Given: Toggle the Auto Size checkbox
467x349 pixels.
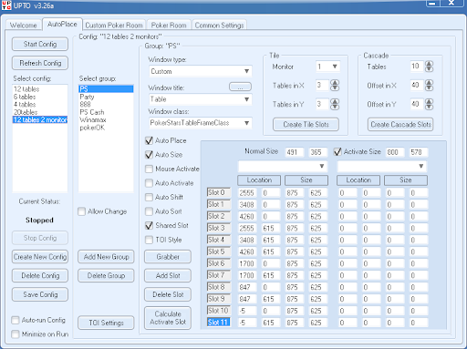Looking at the screenshot, I should click(x=149, y=155).
